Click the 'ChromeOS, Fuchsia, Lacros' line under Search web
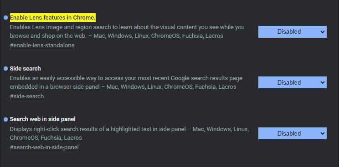 click(46, 138)
